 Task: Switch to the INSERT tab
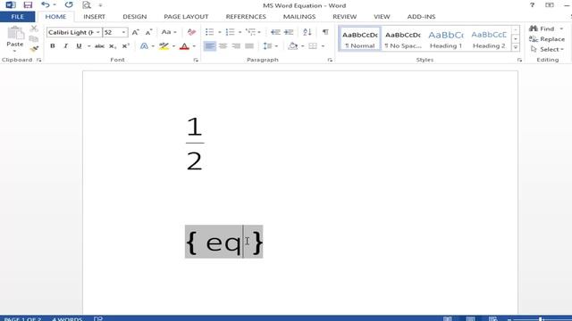(94, 17)
